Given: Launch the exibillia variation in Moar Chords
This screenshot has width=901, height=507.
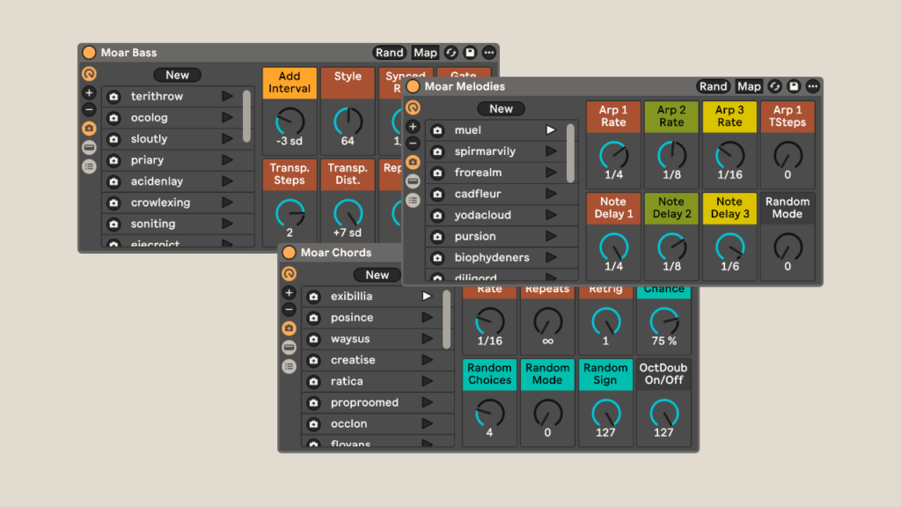Looking at the screenshot, I should point(427,297).
